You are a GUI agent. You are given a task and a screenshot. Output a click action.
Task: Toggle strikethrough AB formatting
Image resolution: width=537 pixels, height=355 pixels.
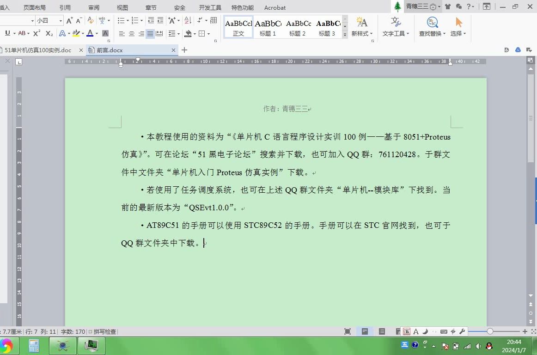(x=22, y=33)
